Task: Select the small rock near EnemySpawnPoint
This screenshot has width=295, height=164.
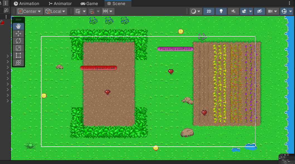Action: pyautogui.click(x=59, y=67)
